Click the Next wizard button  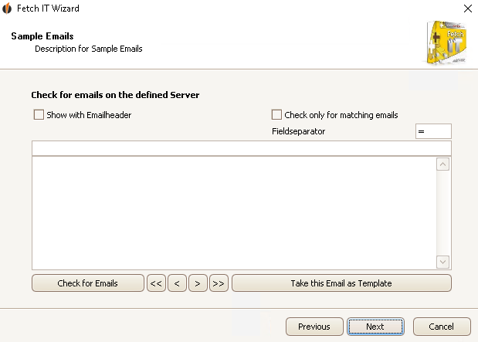pyautogui.click(x=375, y=327)
